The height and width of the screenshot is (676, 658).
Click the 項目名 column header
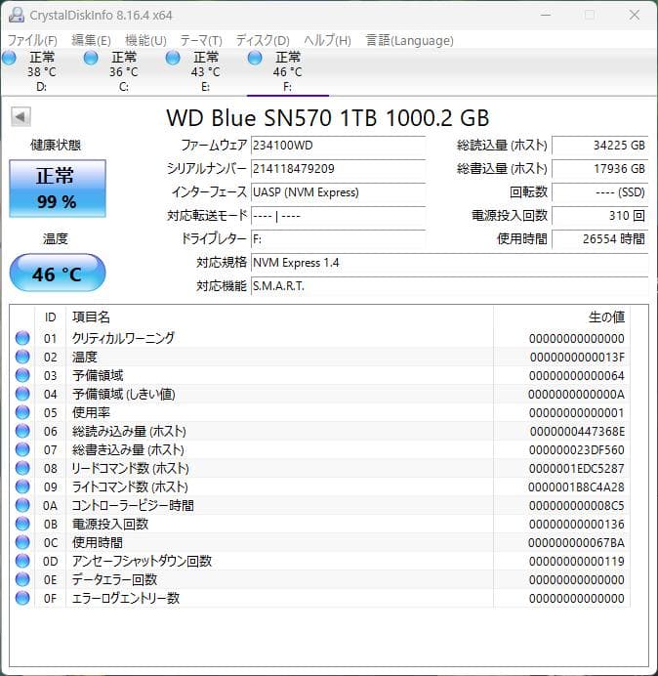tap(279, 317)
